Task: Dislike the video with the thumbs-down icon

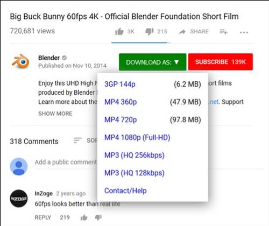Action: pos(149,32)
